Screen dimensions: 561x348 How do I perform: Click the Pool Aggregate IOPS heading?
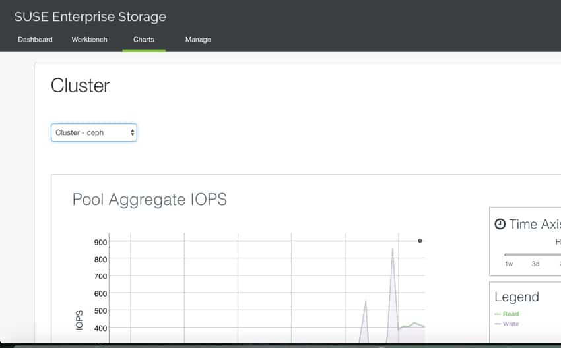point(150,199)
